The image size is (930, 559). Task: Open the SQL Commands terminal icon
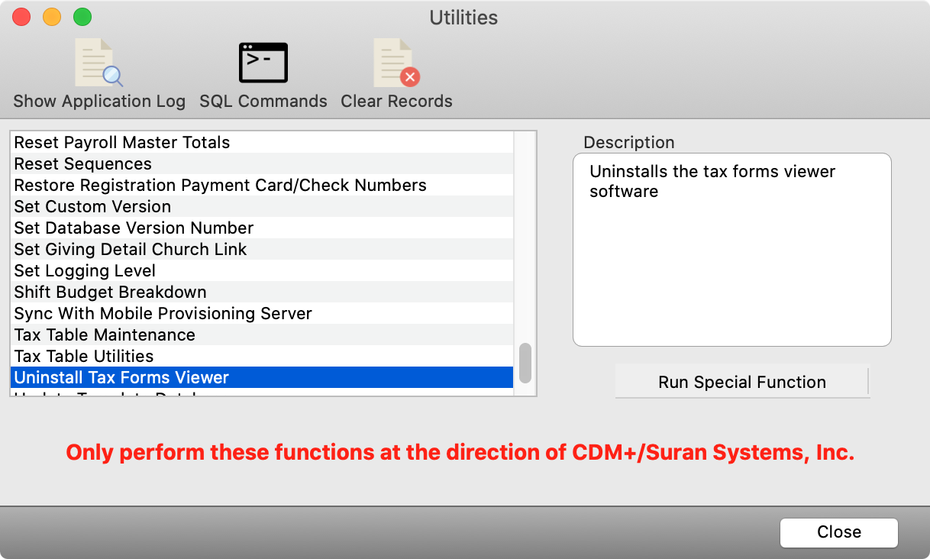(263, 74)
